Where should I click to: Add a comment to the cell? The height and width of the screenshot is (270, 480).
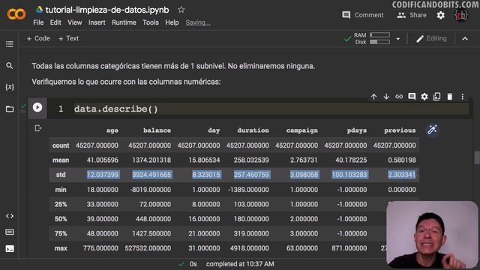[412, 97]
